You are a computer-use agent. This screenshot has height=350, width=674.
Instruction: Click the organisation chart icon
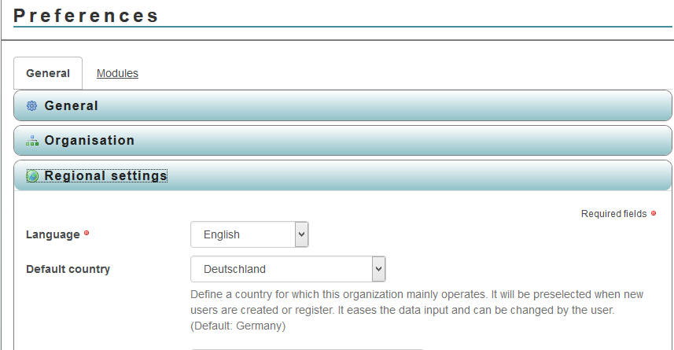[31, 141]
